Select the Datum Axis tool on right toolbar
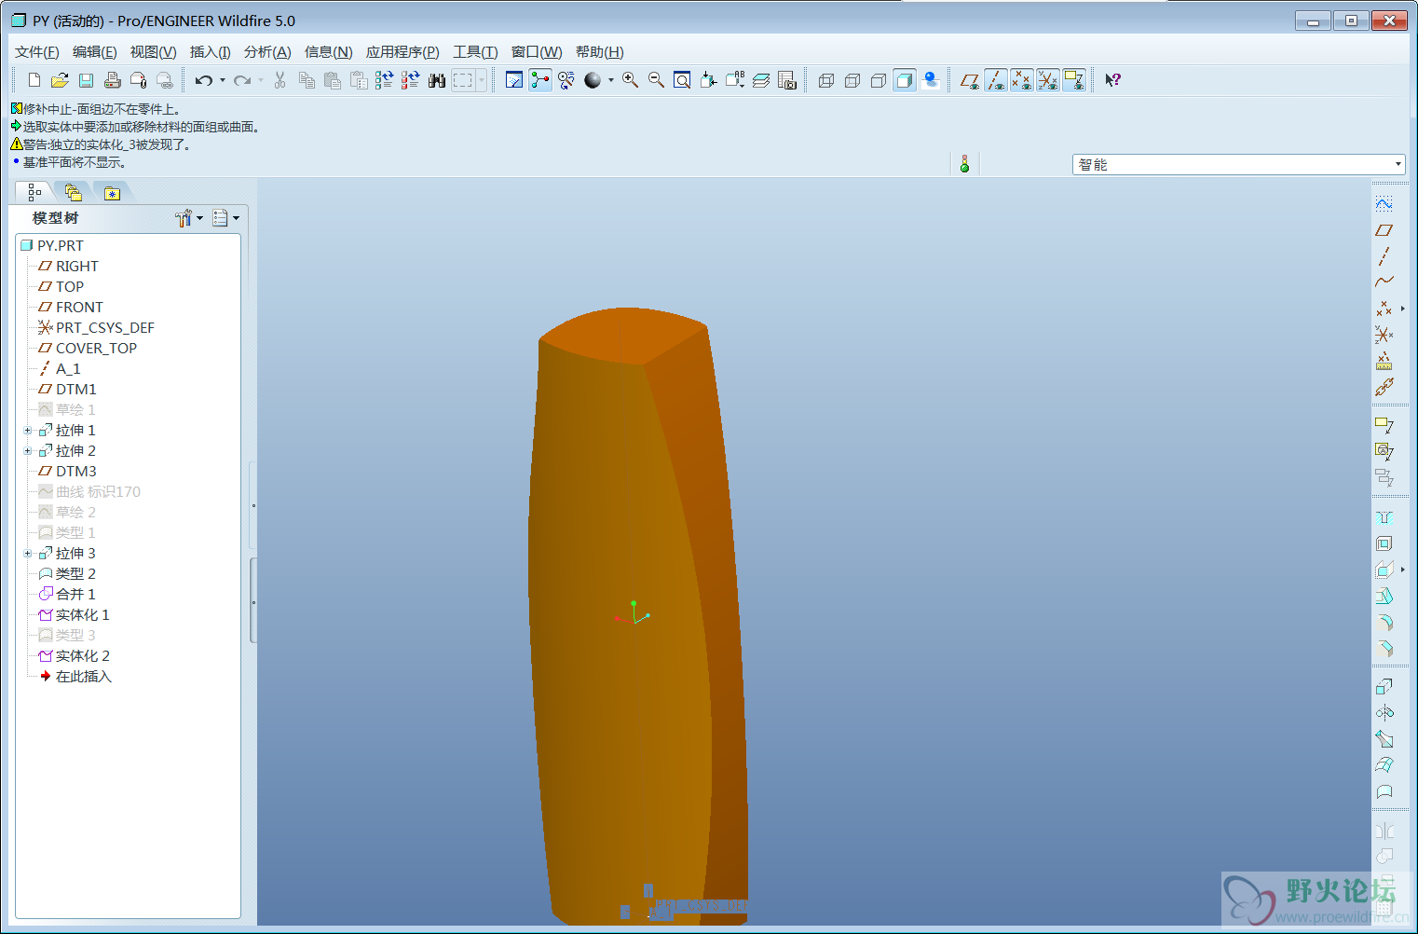This screenshot has height=934, width=1418. tap(1384, 255)
